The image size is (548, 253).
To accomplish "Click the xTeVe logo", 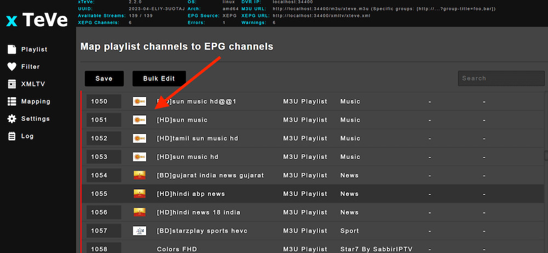I will 37,21.
